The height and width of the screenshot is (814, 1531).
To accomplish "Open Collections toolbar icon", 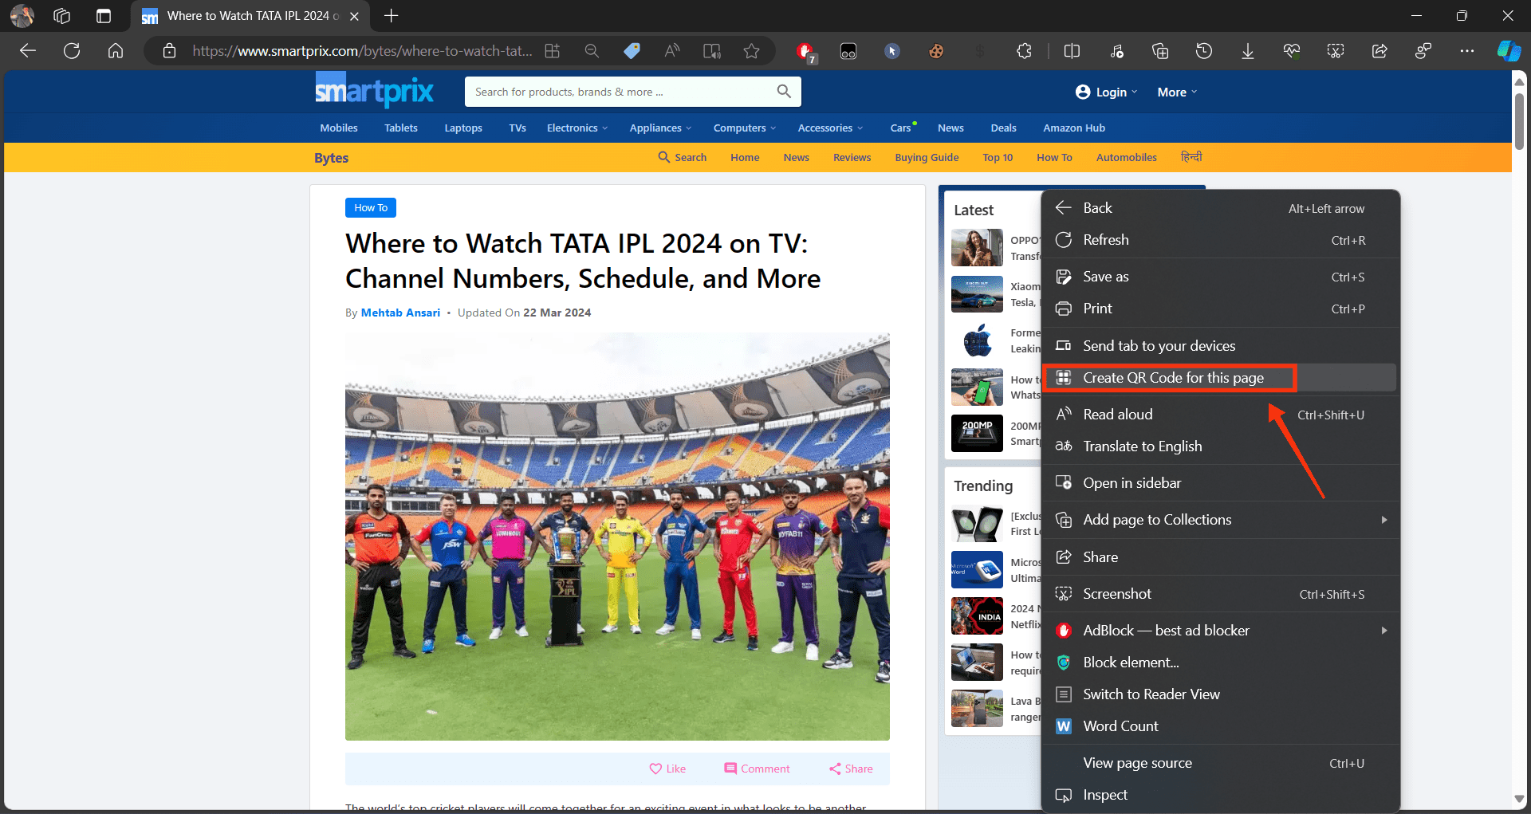I will click(1160, 51).
